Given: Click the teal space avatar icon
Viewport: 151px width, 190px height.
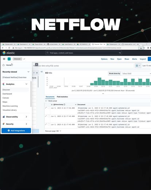Looking at the screenshot, I should [9, 59].
